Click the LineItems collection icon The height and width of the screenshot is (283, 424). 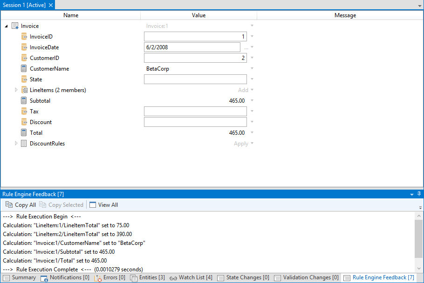pyautogui.click(x=24, y=90)
